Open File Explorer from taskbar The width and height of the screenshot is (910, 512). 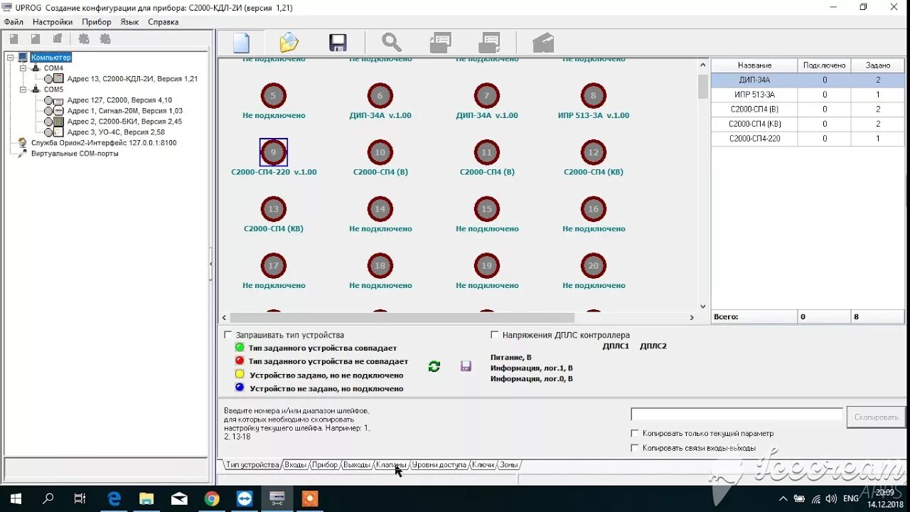(146, 498)
